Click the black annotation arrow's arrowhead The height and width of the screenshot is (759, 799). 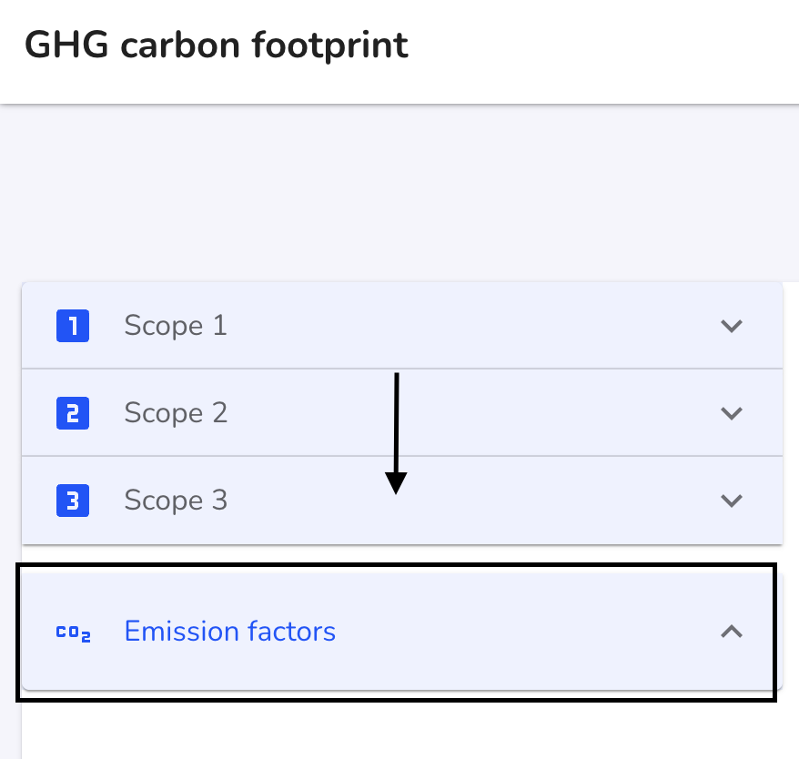click(396, 482)
